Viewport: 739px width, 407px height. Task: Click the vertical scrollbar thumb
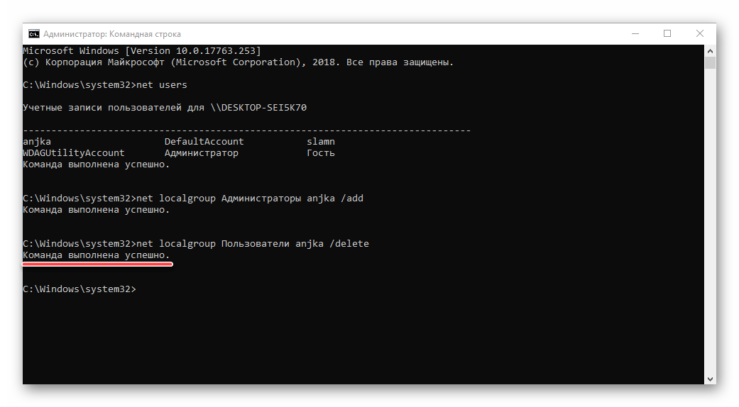pos(710,64)
